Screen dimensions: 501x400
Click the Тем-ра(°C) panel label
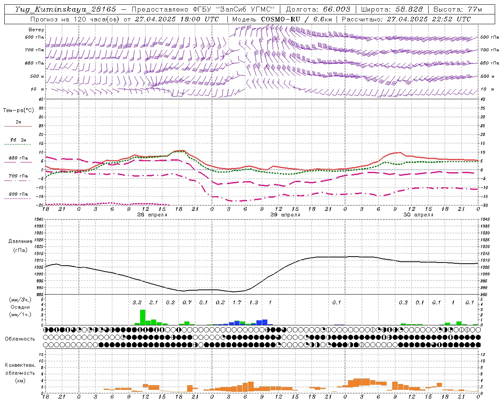point(18,111)
